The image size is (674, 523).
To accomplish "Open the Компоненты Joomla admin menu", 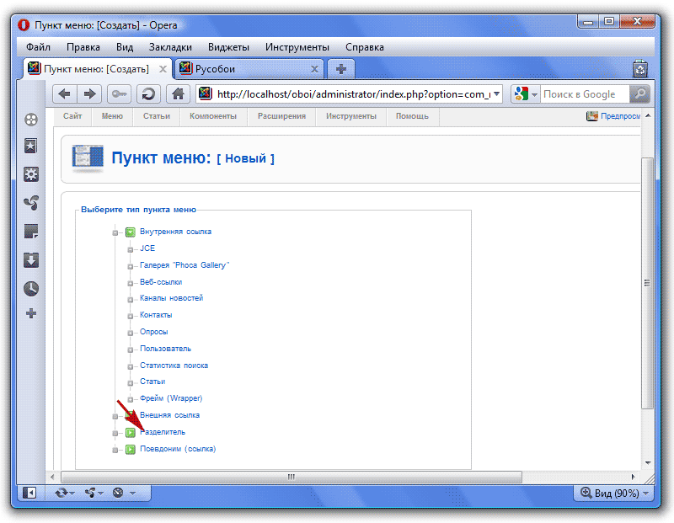I will pos(212,116).
